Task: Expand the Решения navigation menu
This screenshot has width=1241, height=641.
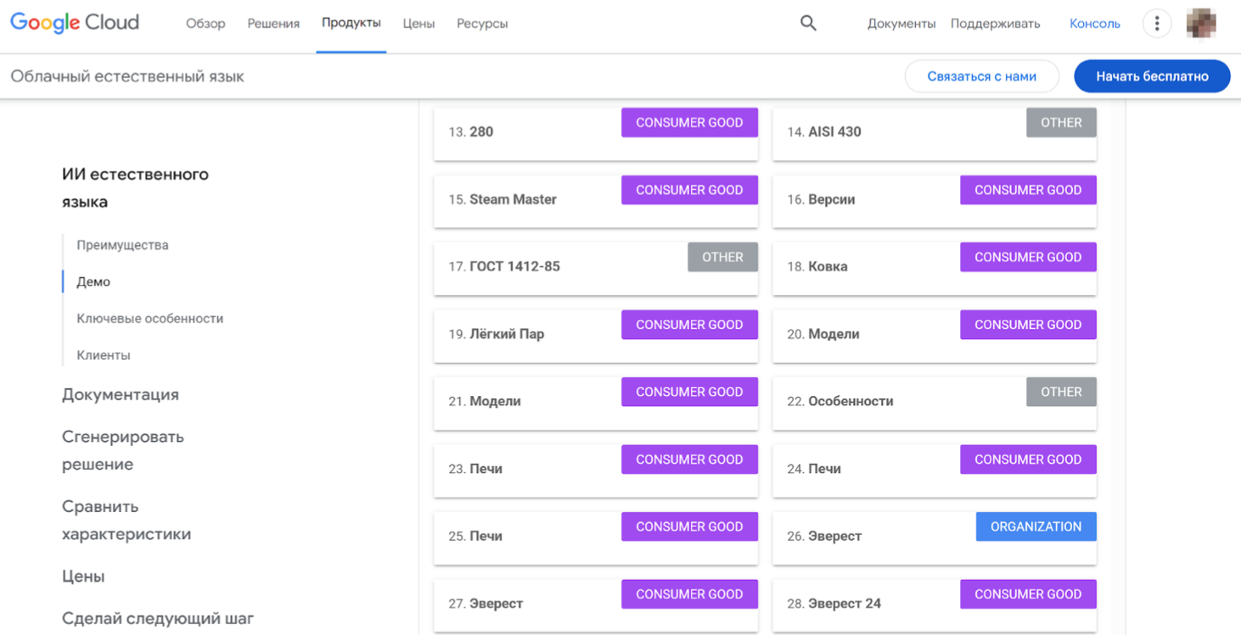Action: coord(273,24)
